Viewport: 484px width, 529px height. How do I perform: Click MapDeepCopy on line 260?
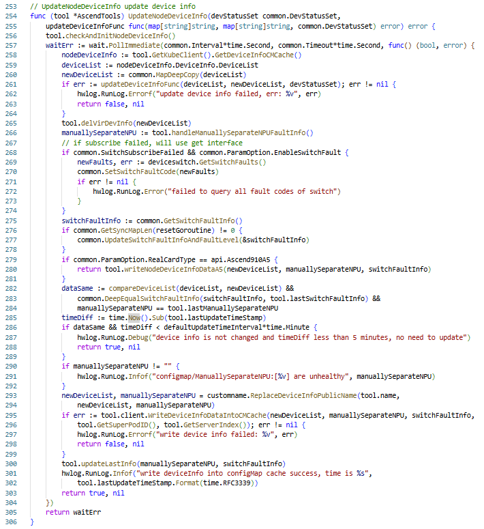click(x=178, y=74)
